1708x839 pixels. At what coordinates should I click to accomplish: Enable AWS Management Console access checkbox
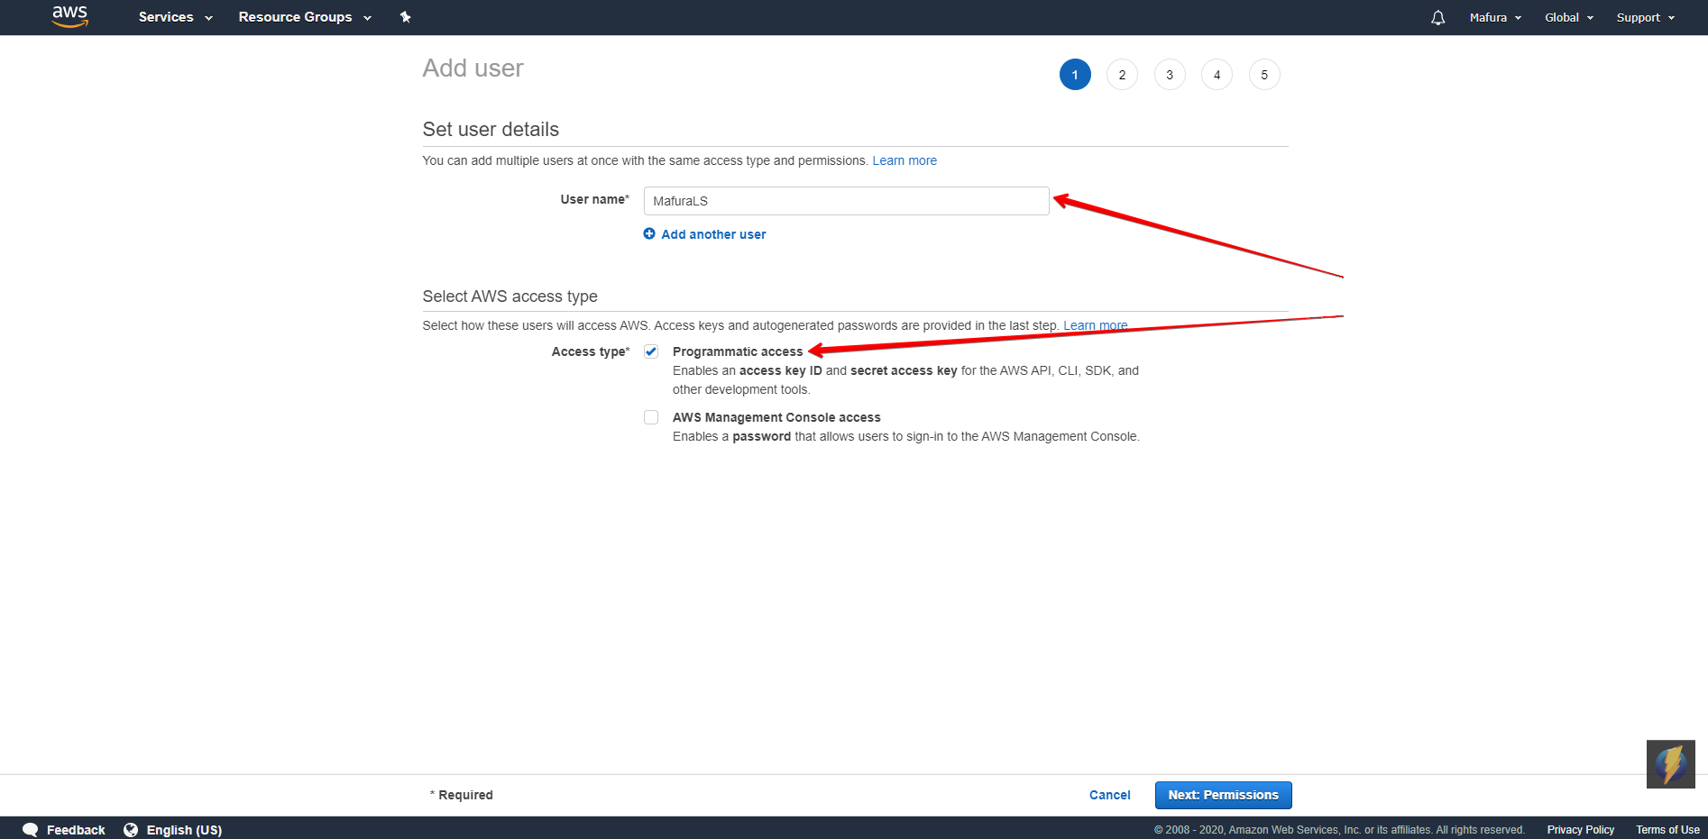651,417
